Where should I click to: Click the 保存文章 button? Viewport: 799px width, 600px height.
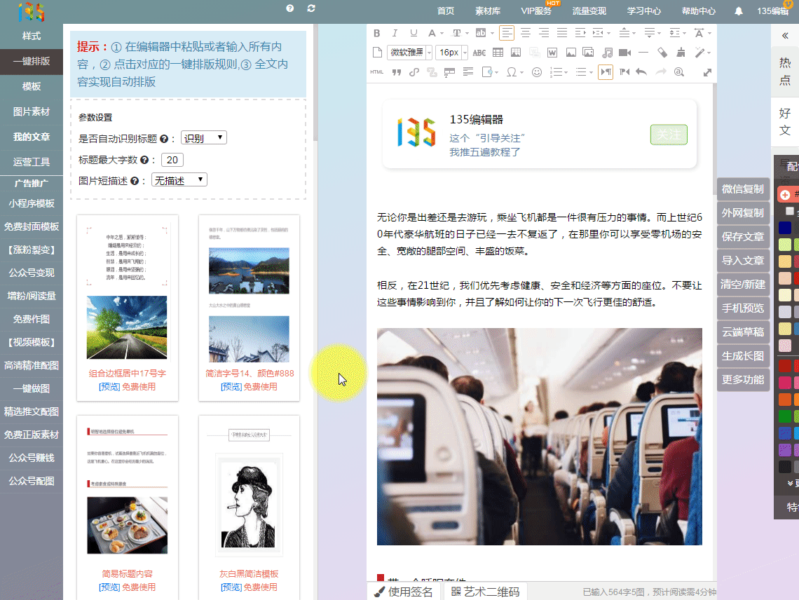tap(743, 237)
